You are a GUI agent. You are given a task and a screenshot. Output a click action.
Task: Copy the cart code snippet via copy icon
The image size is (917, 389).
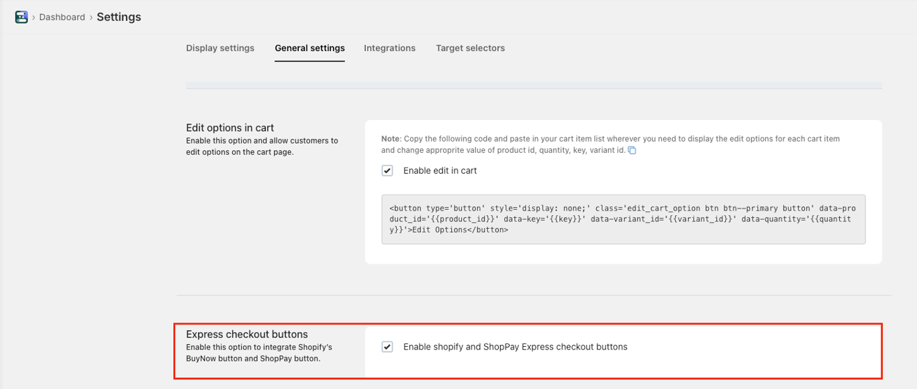(632, 150)
